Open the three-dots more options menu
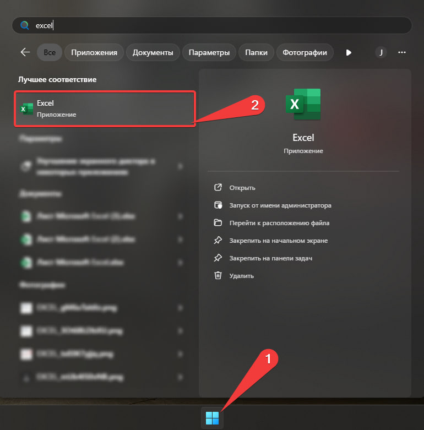The image size is (424, 430). point(402,52)
